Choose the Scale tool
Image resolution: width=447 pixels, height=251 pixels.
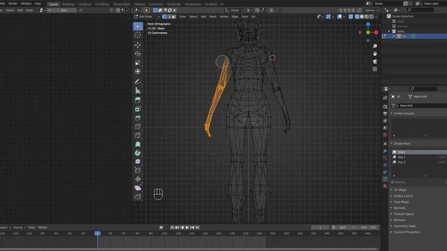138,63
